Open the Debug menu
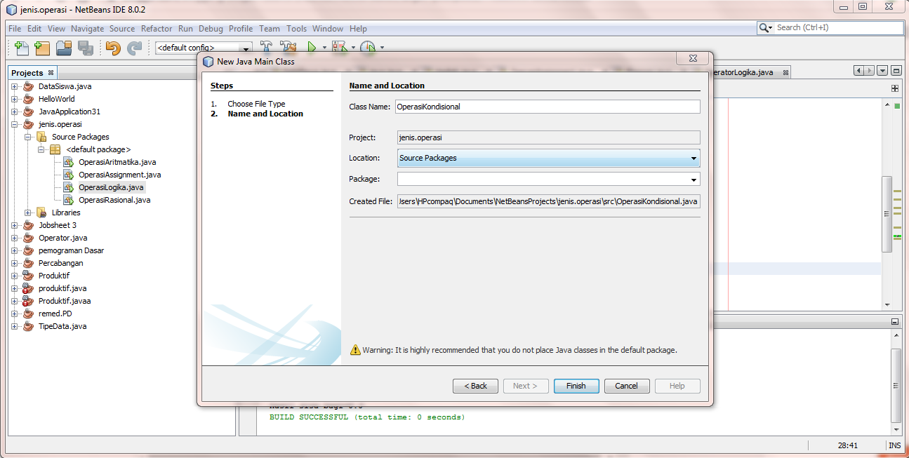 tap(211, 29)
